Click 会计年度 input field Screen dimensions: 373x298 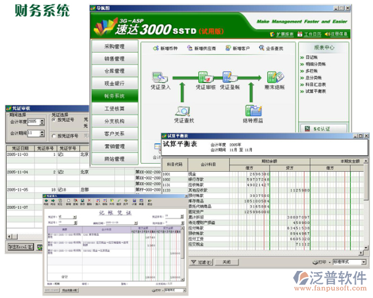pos(33,122)
